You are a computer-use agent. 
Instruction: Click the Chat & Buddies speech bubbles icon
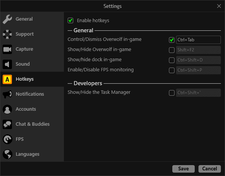tap(7, 124)
